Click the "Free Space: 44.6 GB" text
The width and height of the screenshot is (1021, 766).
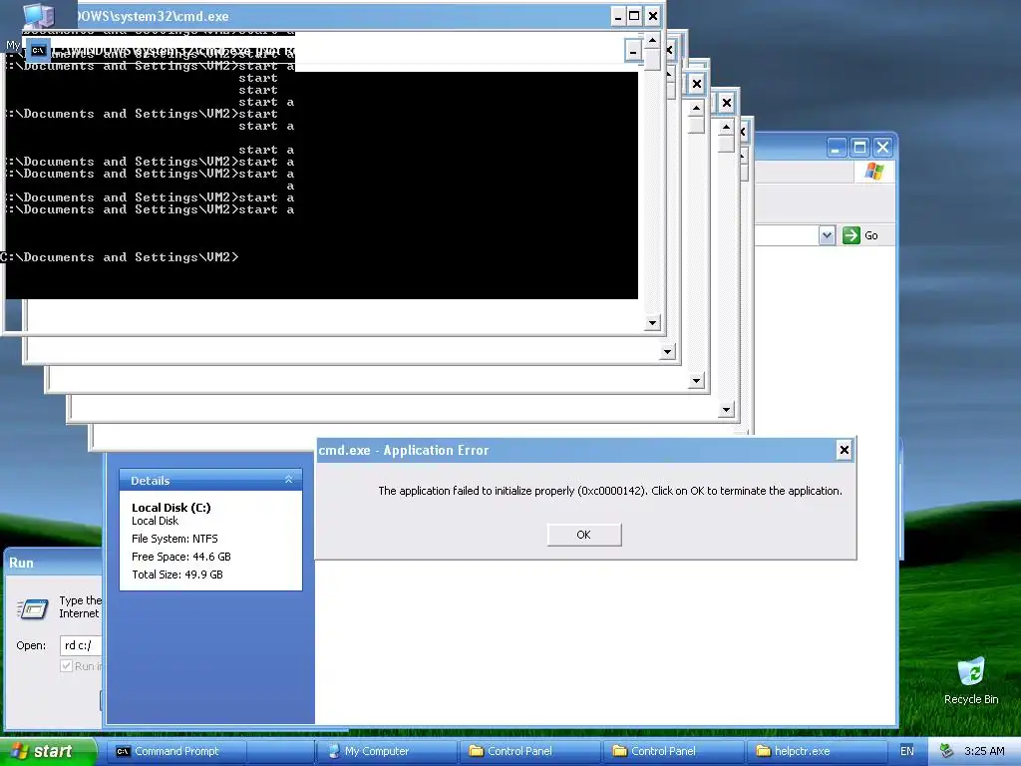click(181, 557)
